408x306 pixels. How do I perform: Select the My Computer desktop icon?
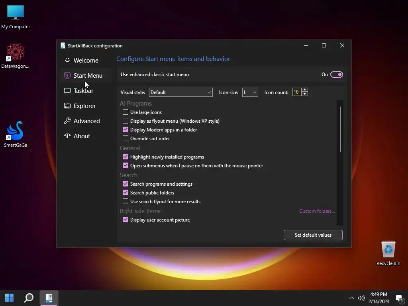pos(16,17)
